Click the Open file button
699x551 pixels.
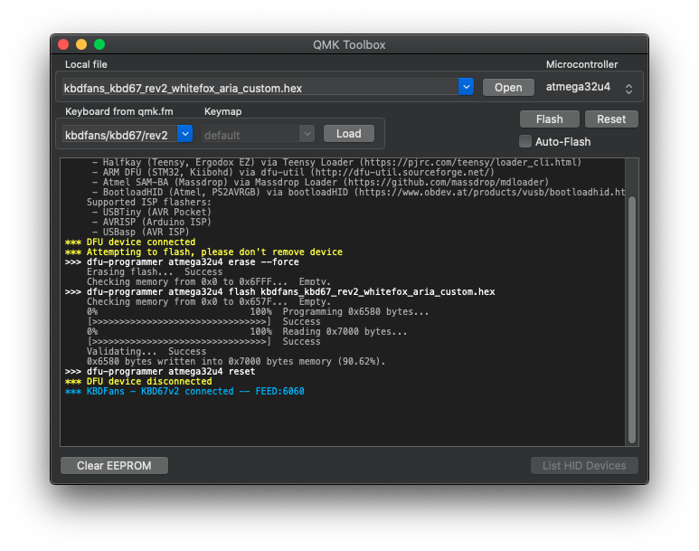coord(508,88)
